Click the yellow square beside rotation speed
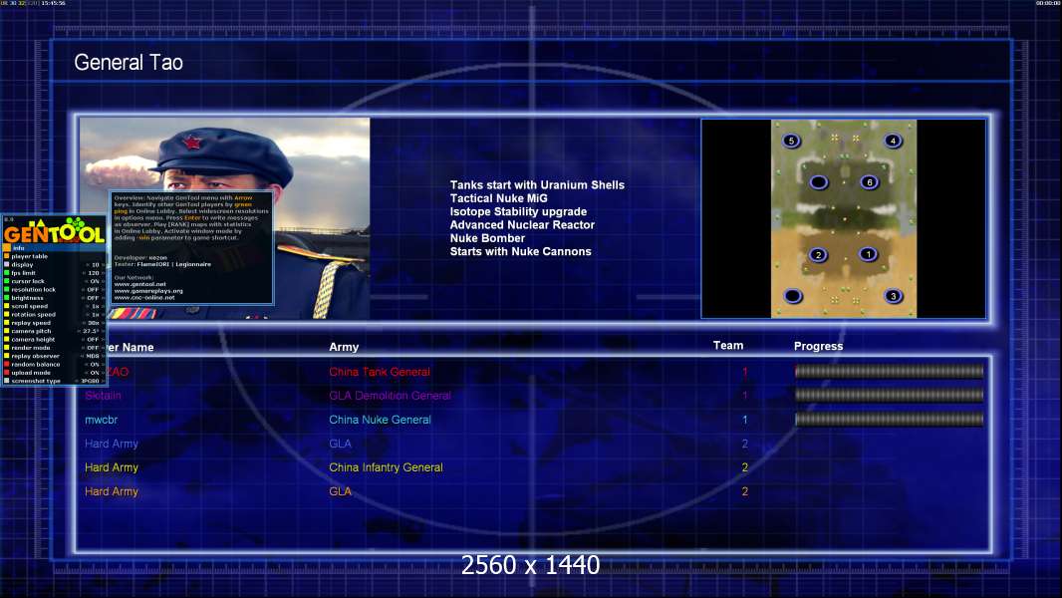 7,314
